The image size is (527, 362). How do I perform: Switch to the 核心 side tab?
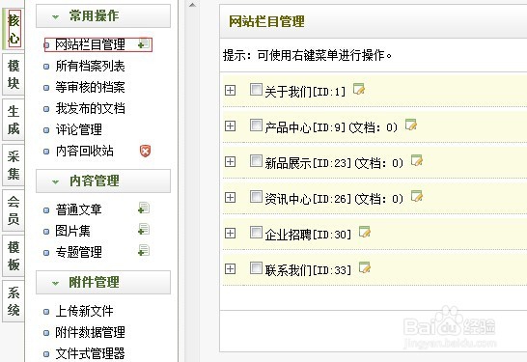point(14,30)
